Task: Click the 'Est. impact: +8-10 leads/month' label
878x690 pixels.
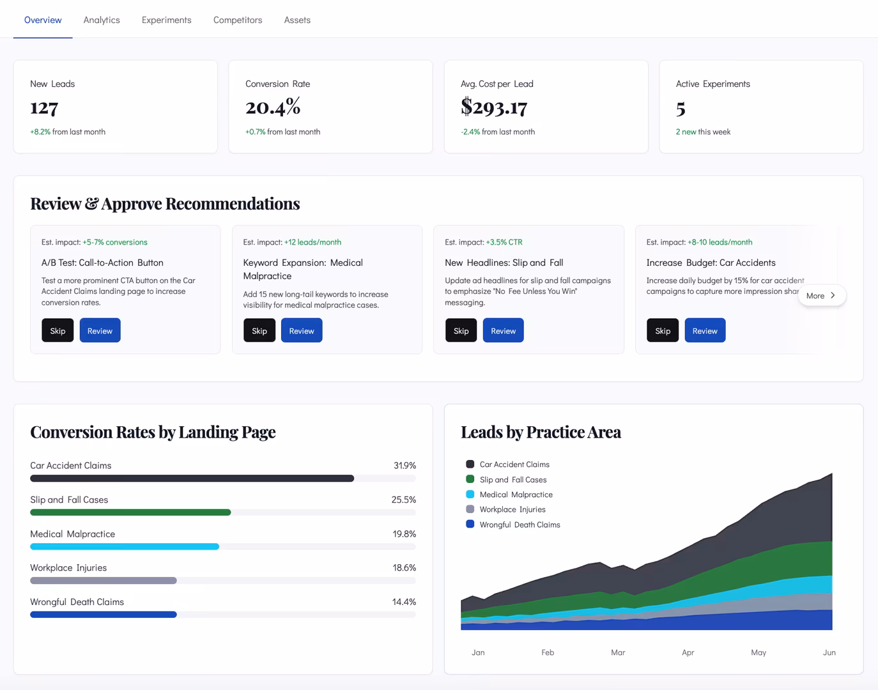Action: [x=699, y=242]
